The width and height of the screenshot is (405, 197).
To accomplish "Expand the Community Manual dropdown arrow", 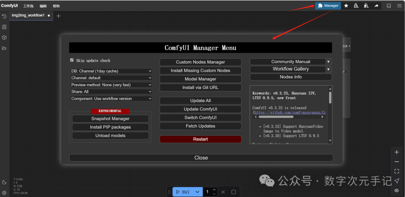I will click(x=328, y=62).
